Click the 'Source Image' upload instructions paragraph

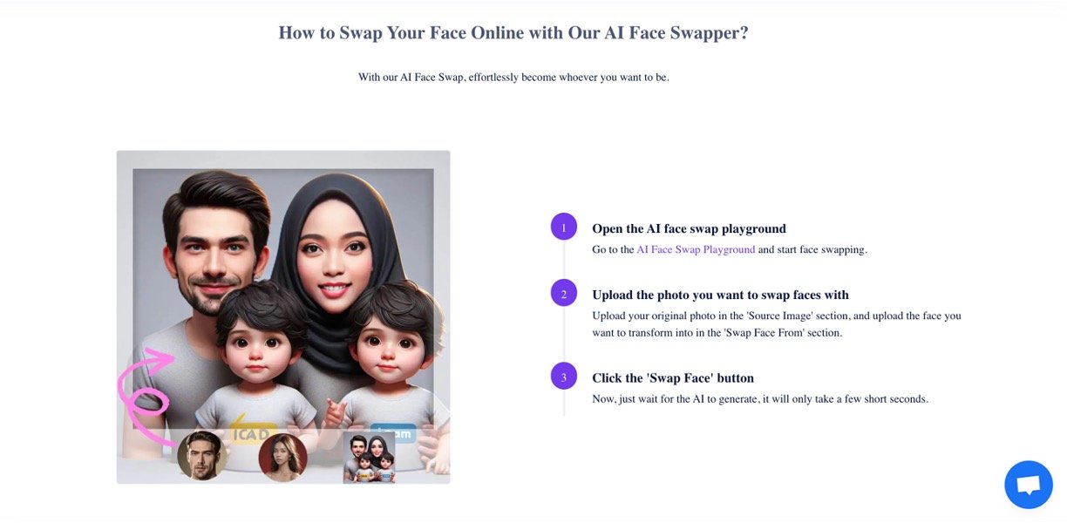(777, 323)
